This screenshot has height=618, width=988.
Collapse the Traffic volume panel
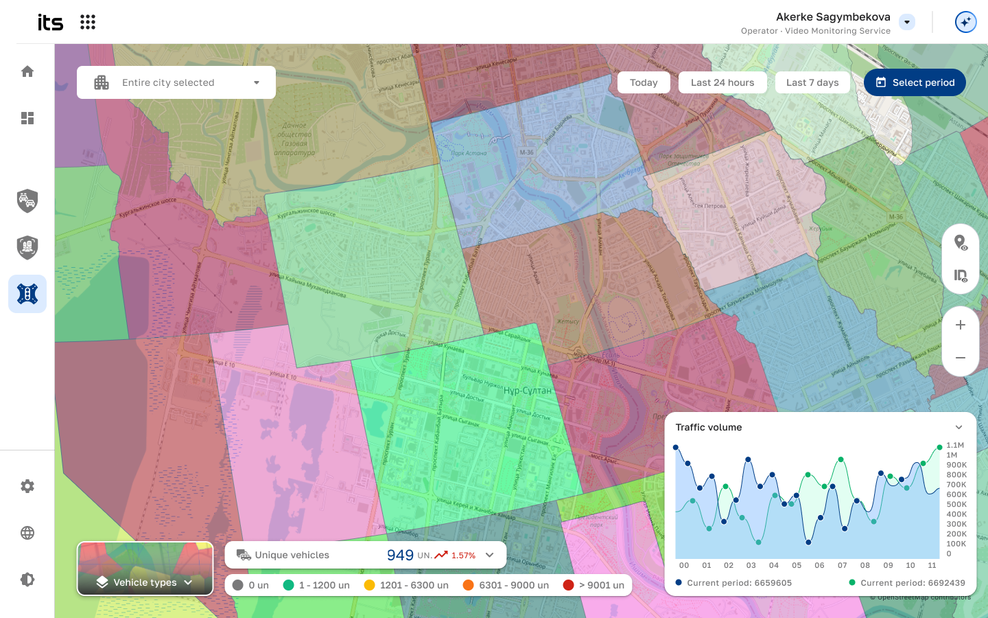(x=958, y=427)
